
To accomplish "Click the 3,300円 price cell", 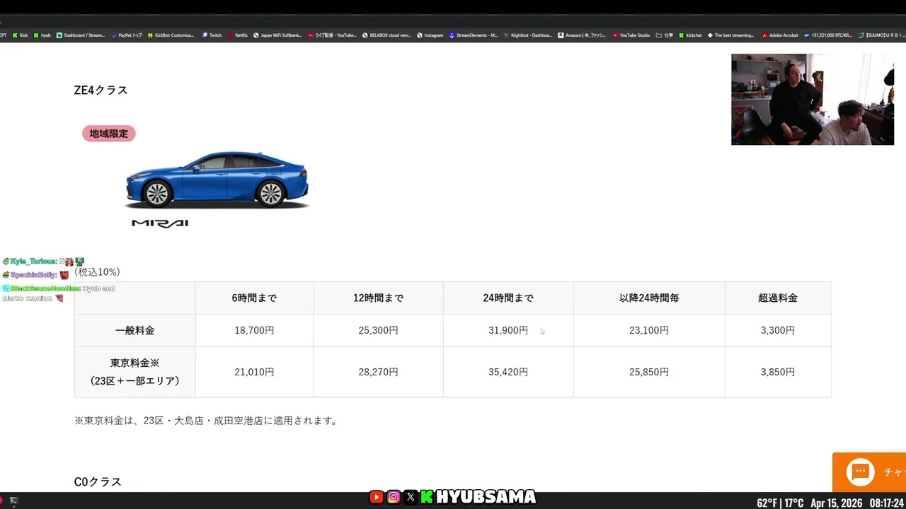I will [778, 330].
